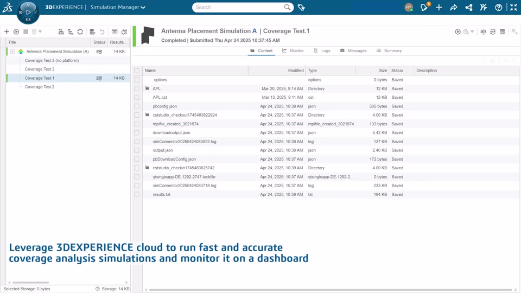
Task: Click the refresh icon in the left toolbar
Action: [80, 31]
